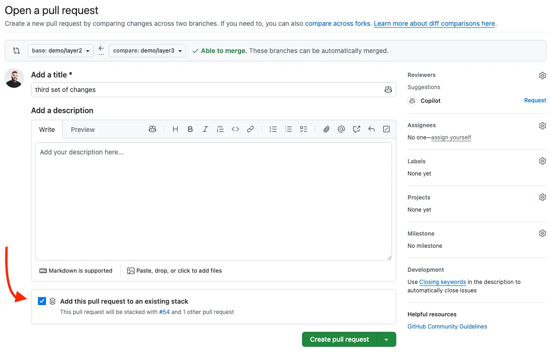This screenshot has height=352, width=551.
Task: Open the Create pull request dropdown arrow
Action: [386, 339]
